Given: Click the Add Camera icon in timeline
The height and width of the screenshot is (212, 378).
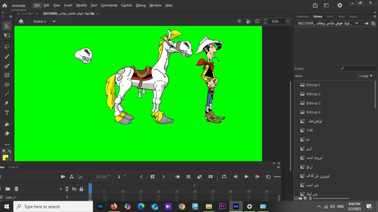Looking at the screenshot, I should (x=63, y=177).
